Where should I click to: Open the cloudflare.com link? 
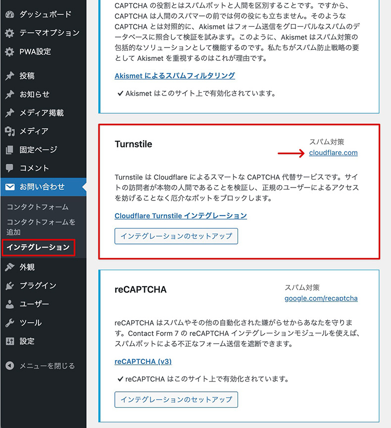[x=334, y=152]
